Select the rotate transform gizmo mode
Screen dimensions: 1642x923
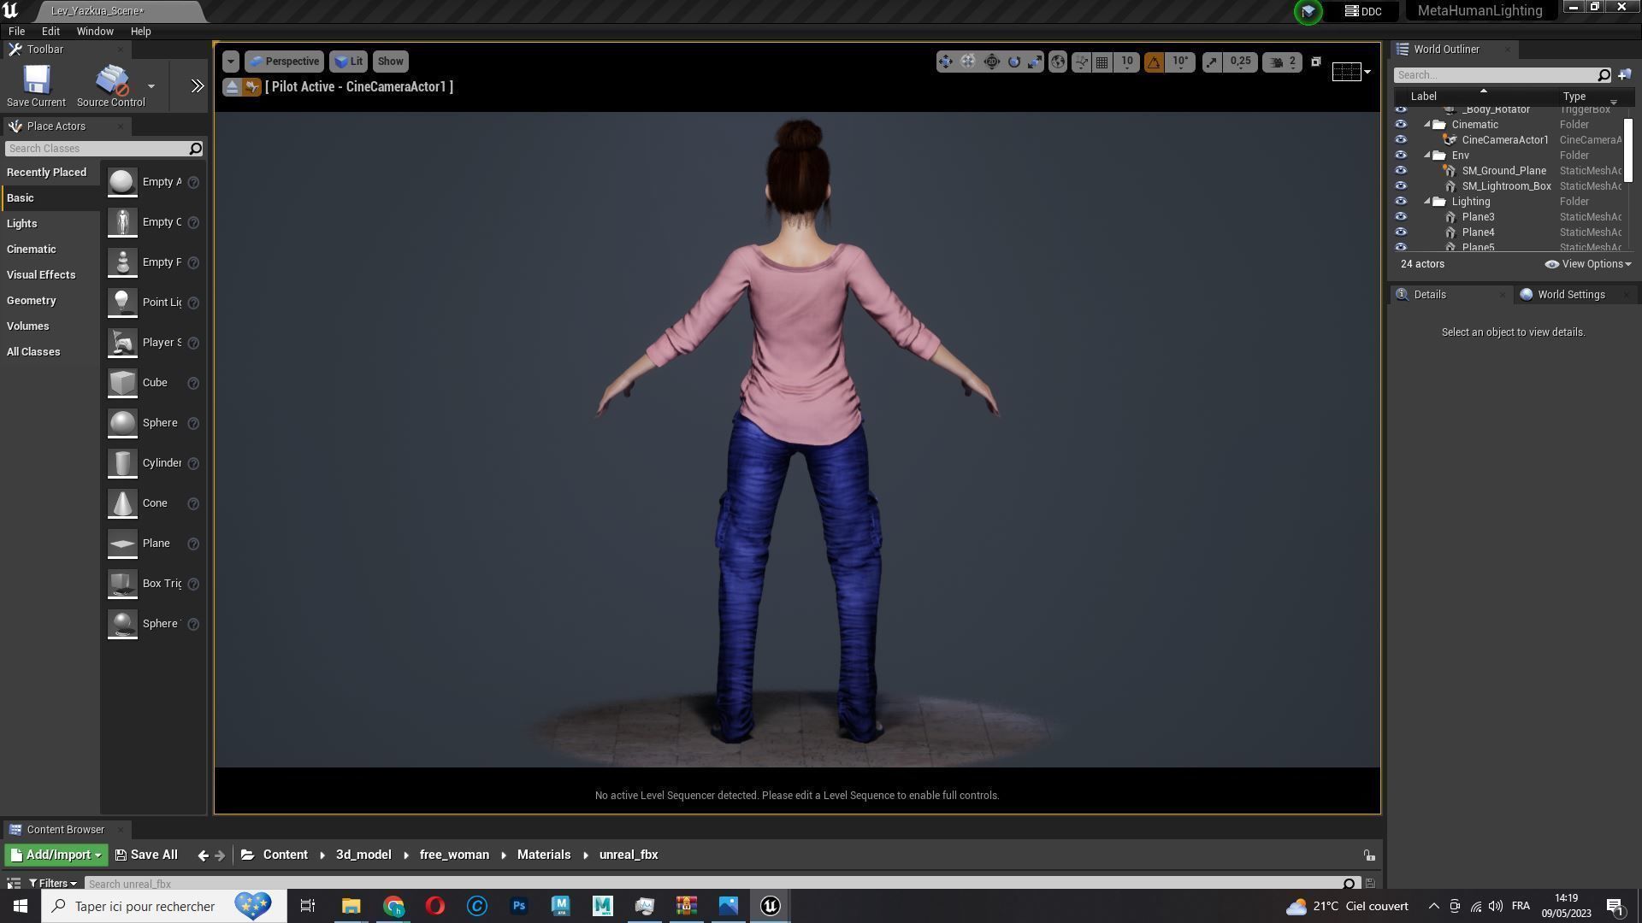[1013, 62]
